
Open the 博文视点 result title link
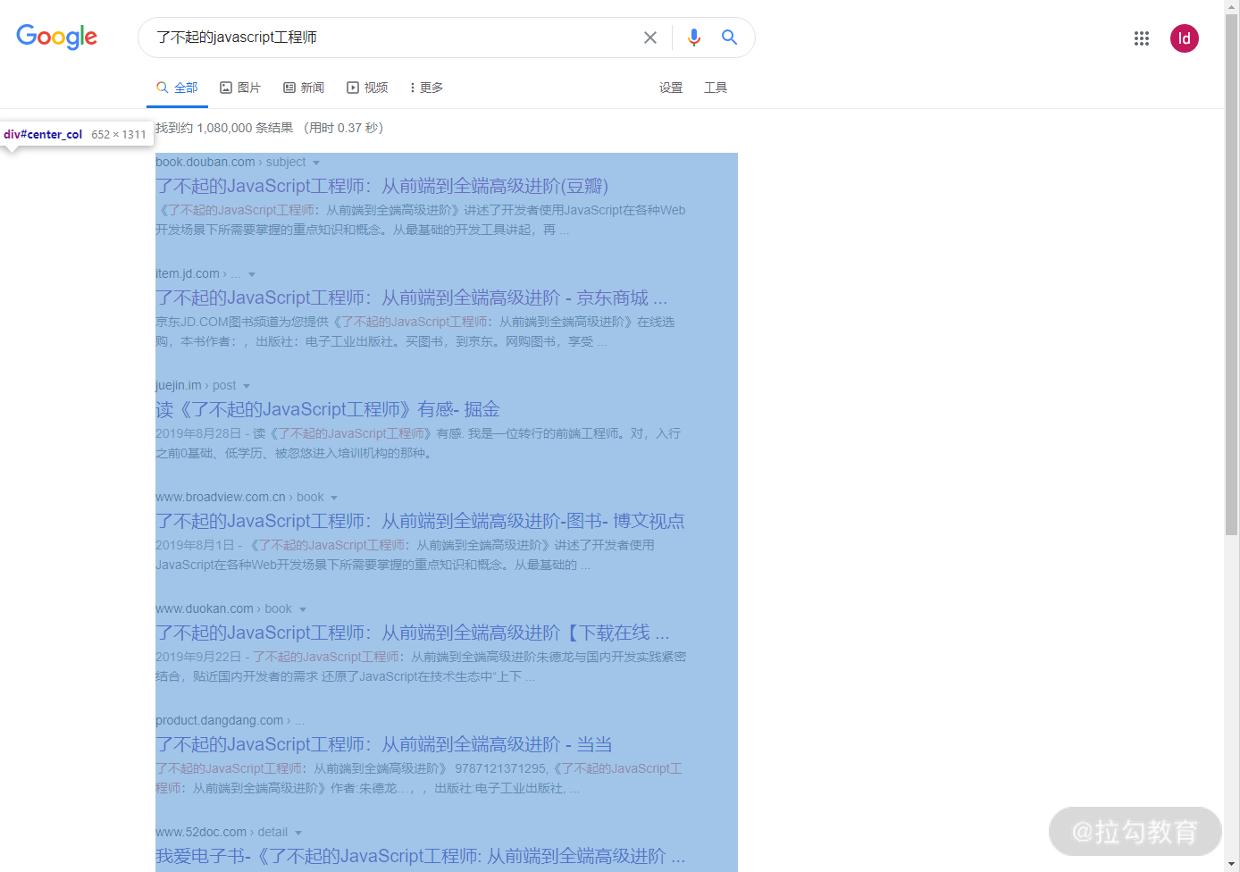[420, 521]
